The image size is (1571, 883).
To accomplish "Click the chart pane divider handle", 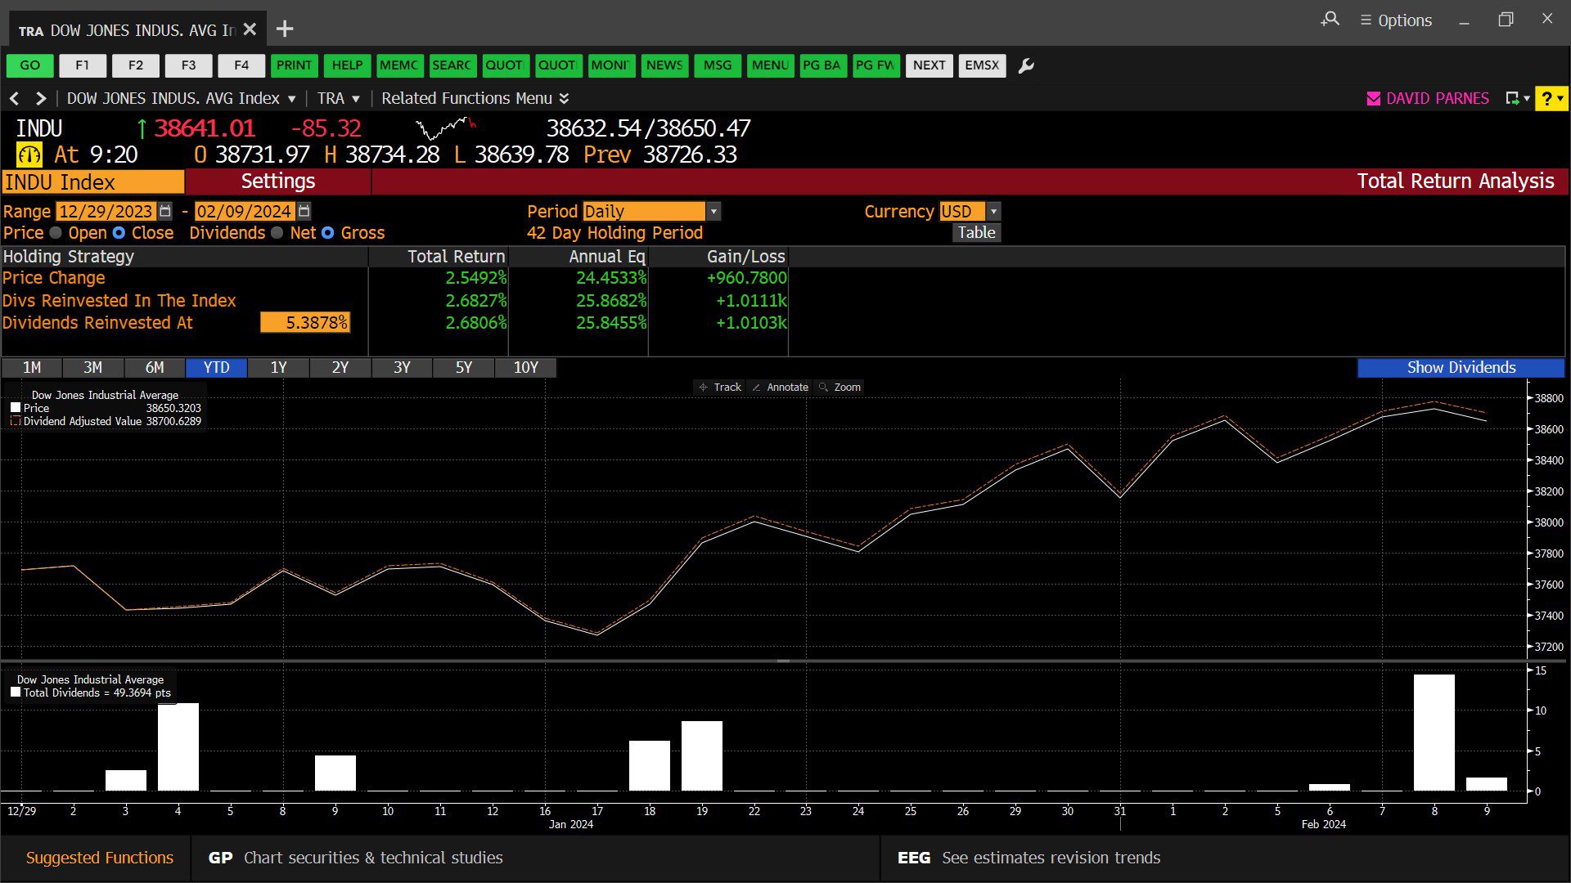I will [x=783, y=661].
